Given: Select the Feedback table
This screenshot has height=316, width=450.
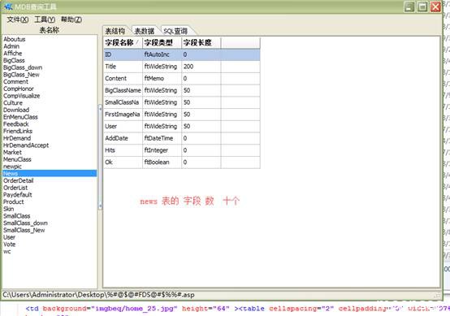Looking at the screenshot, I should click(16, 124).
